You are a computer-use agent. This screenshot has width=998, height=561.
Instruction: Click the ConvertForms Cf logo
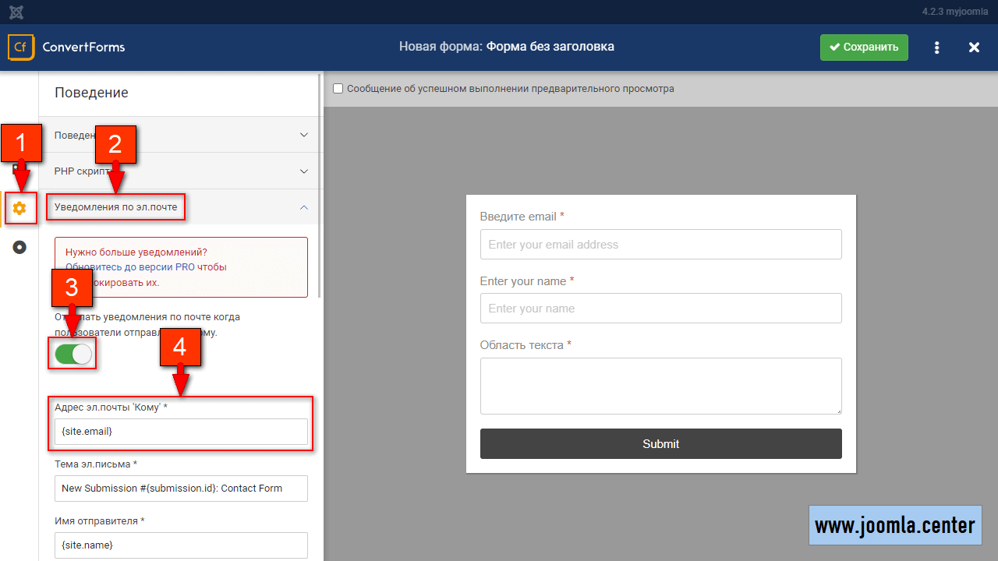pos(20,47)
